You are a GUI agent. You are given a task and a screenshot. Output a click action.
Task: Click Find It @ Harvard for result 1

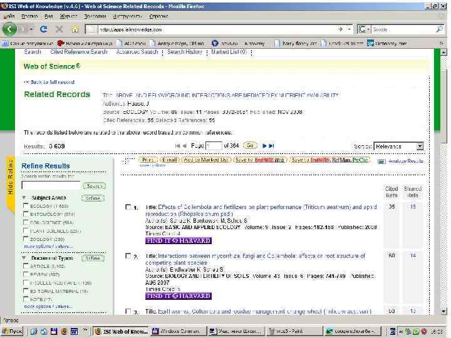point(179,240)
